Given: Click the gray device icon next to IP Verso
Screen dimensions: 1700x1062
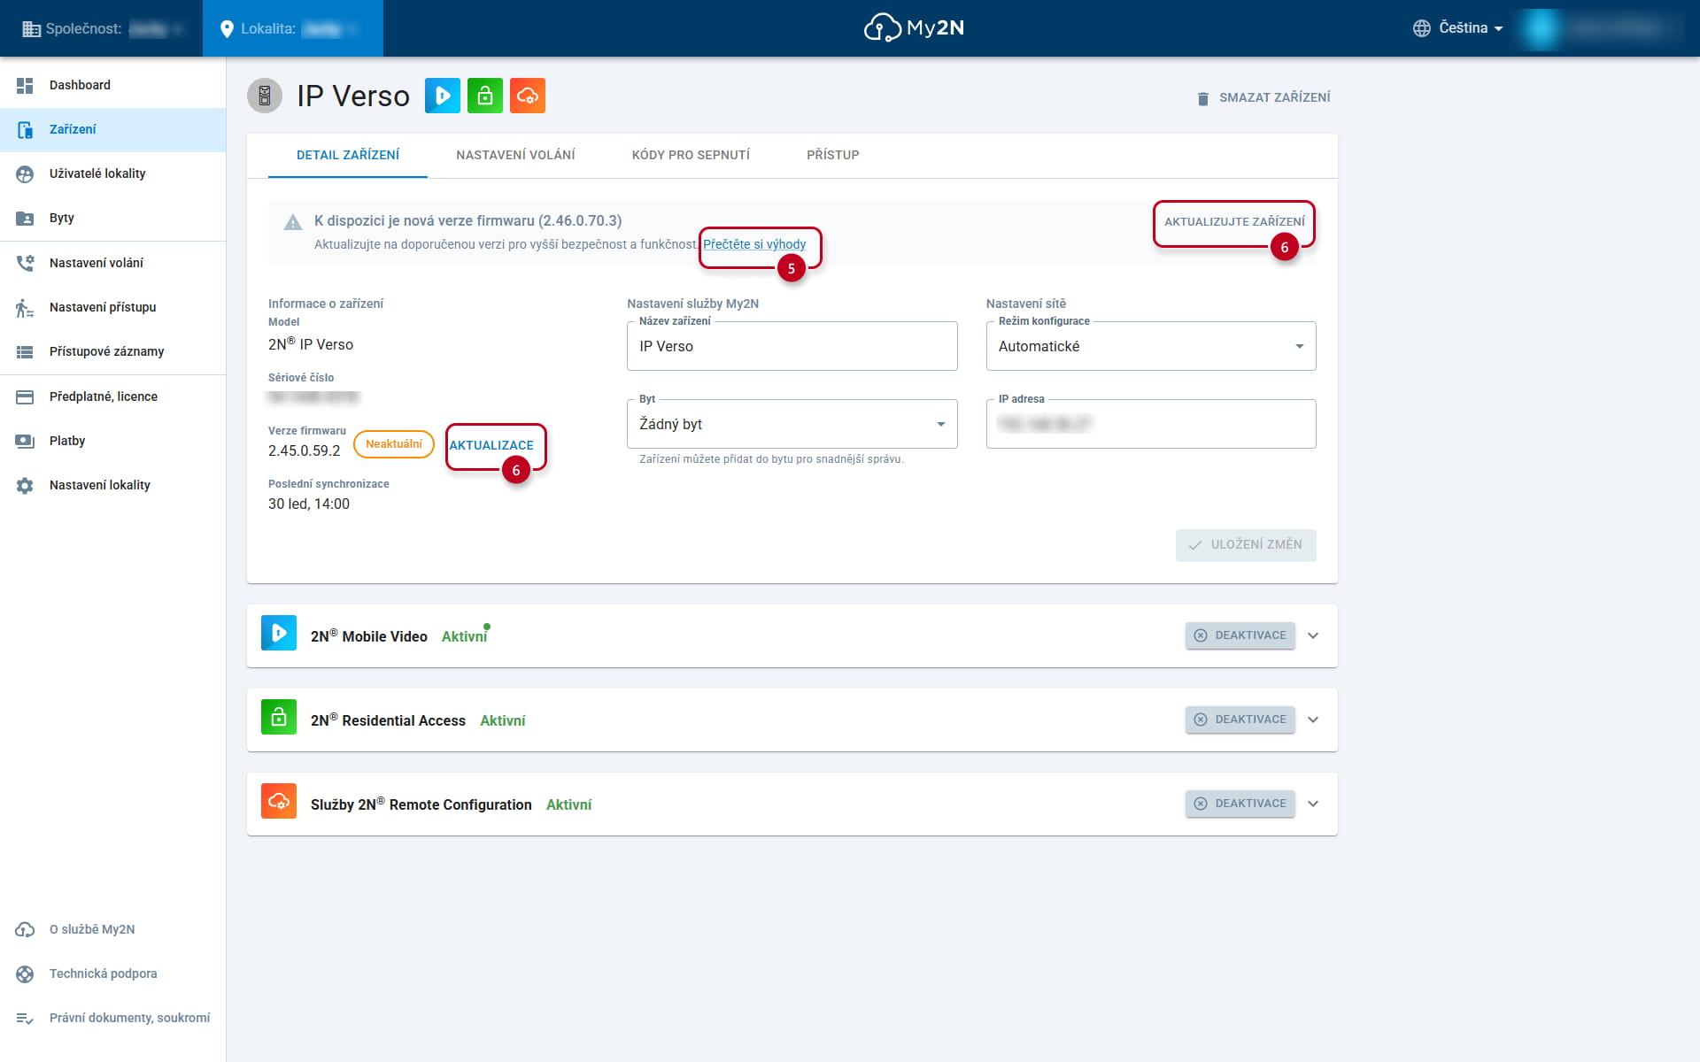Looking at the screenshot, I should pyautogui.click(x=265, y=96).
